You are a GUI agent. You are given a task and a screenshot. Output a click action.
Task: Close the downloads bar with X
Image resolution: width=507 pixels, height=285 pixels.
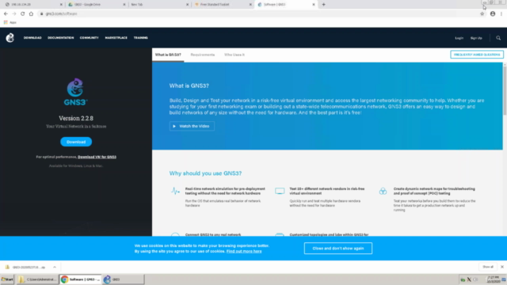coord(501,267)
